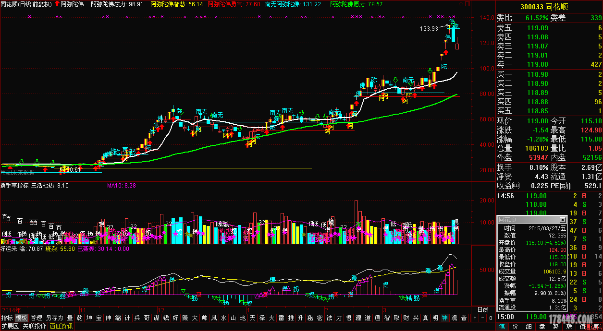Open 扩展区 tab

[10, 326]
